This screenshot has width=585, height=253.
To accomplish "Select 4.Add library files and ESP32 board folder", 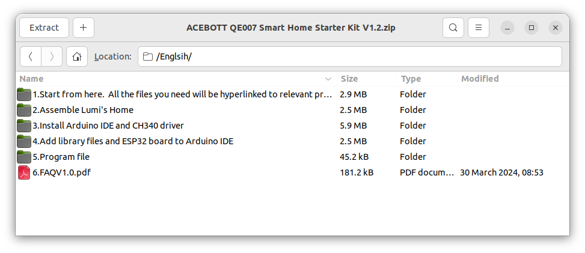I will 292,141.
